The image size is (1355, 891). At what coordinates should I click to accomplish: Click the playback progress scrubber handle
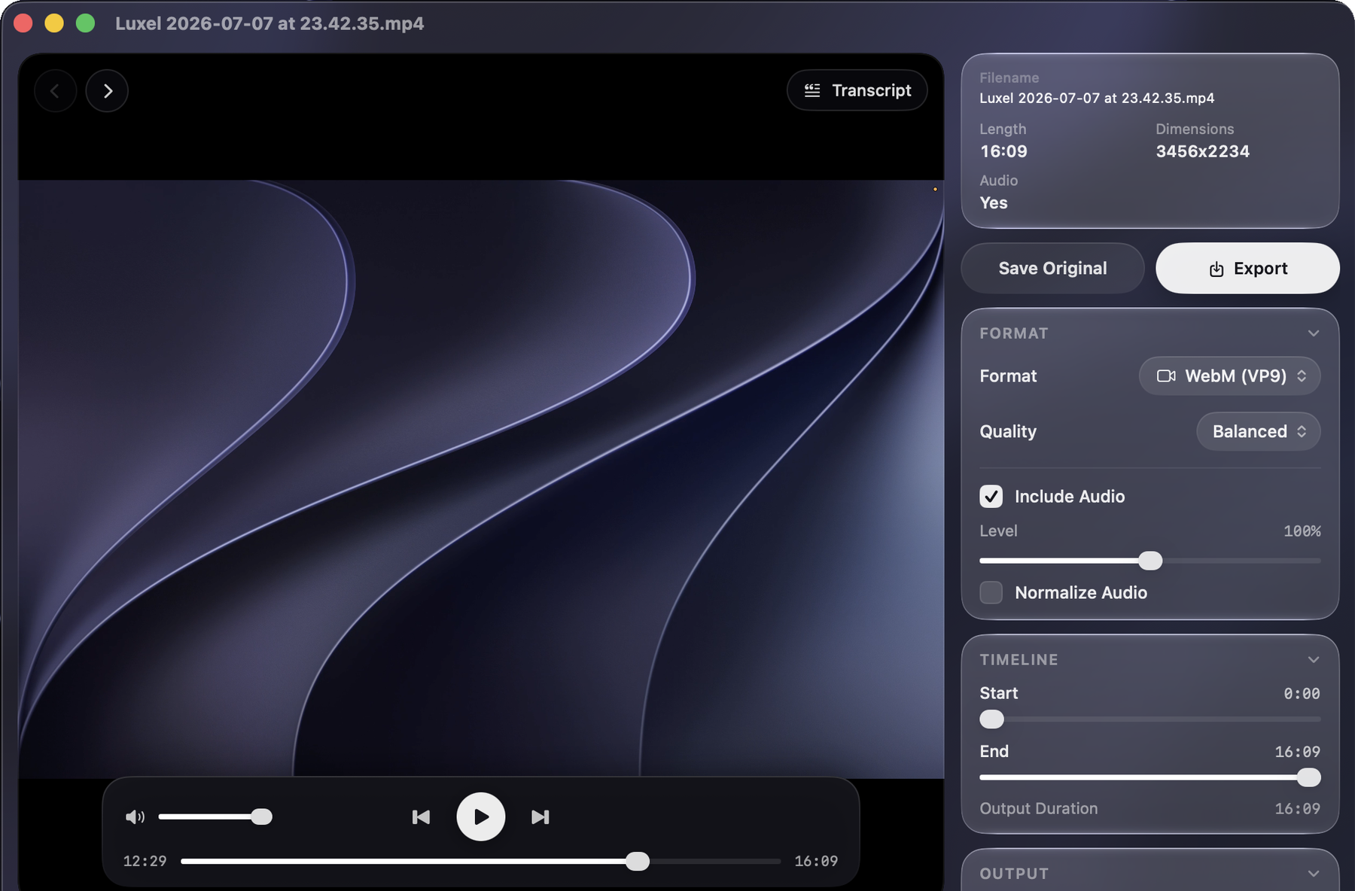coord(638,861)
